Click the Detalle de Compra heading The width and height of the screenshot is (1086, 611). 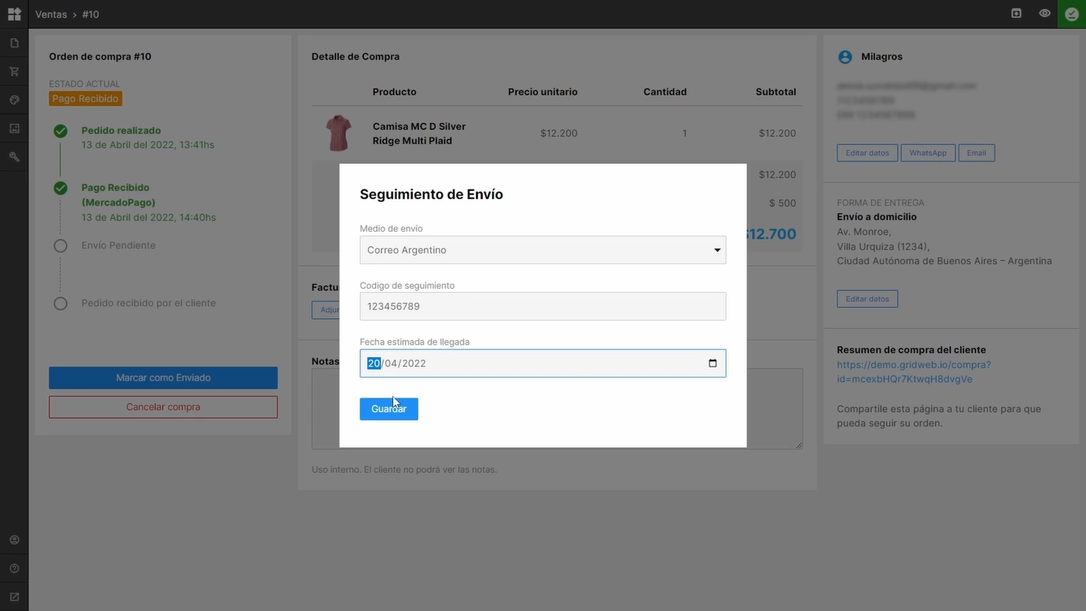pyautogui.click(x=355, y=56)
